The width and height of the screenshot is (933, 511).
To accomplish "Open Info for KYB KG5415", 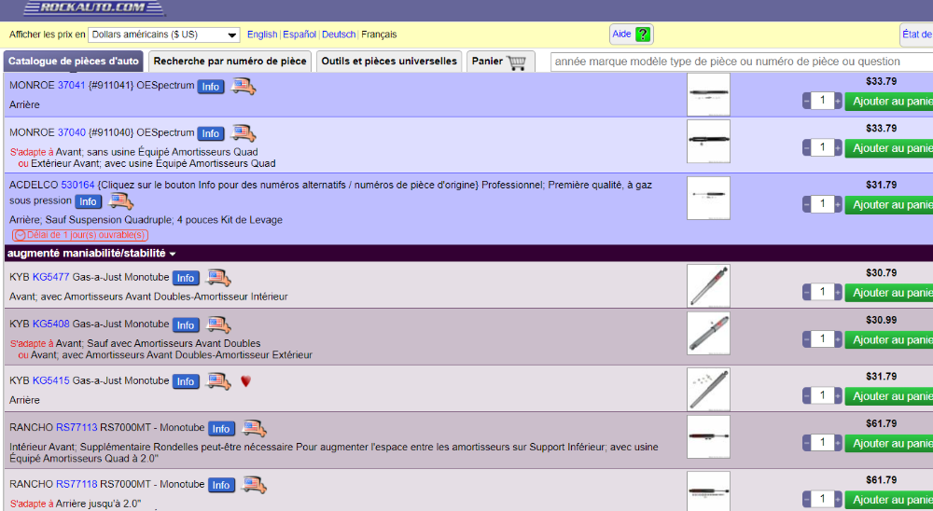I will click(186, 381).
